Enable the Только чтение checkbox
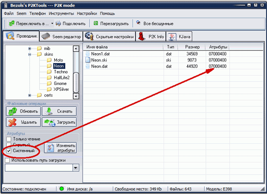This screenshot has height=194, width=267. point(9,139)
